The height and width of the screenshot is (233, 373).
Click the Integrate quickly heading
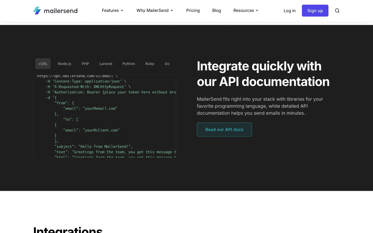coord(263,74)
